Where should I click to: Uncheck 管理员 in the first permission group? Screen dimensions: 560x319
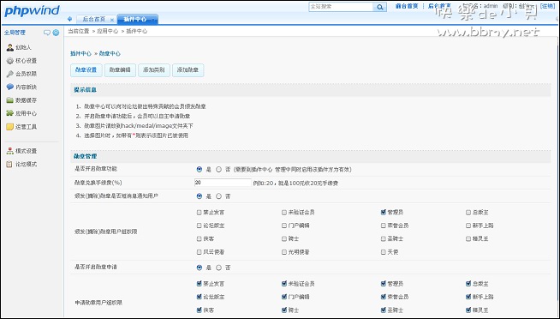pos(384,212)
